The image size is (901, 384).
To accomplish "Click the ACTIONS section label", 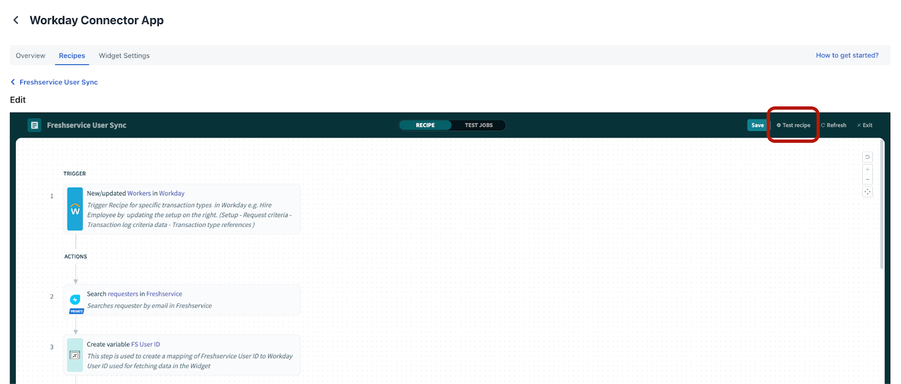I will (75, 256).
